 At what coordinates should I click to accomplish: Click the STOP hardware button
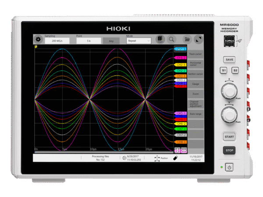[x=229, y=151]
